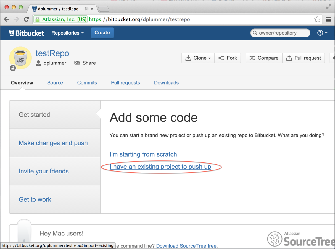Click the browser forward arrow
This screenshot has height=249, width=335.
tap(16, 19)
